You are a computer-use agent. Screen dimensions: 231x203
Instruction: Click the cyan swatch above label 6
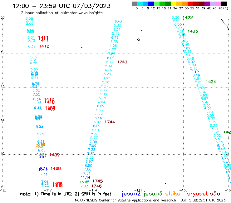pyautogui.click(x=140, y=4)
